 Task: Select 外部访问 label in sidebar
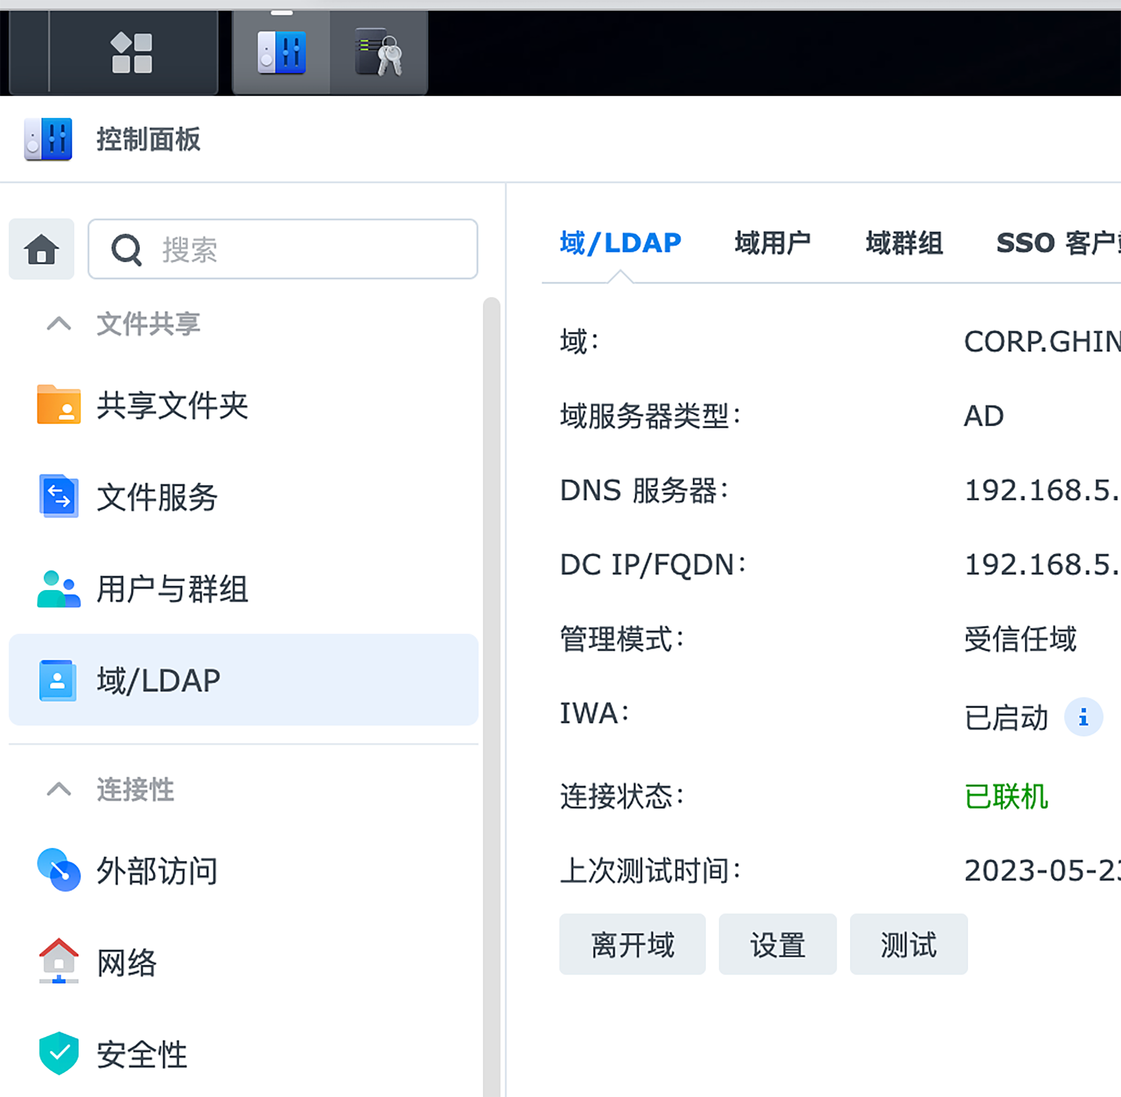pos(157,870)
